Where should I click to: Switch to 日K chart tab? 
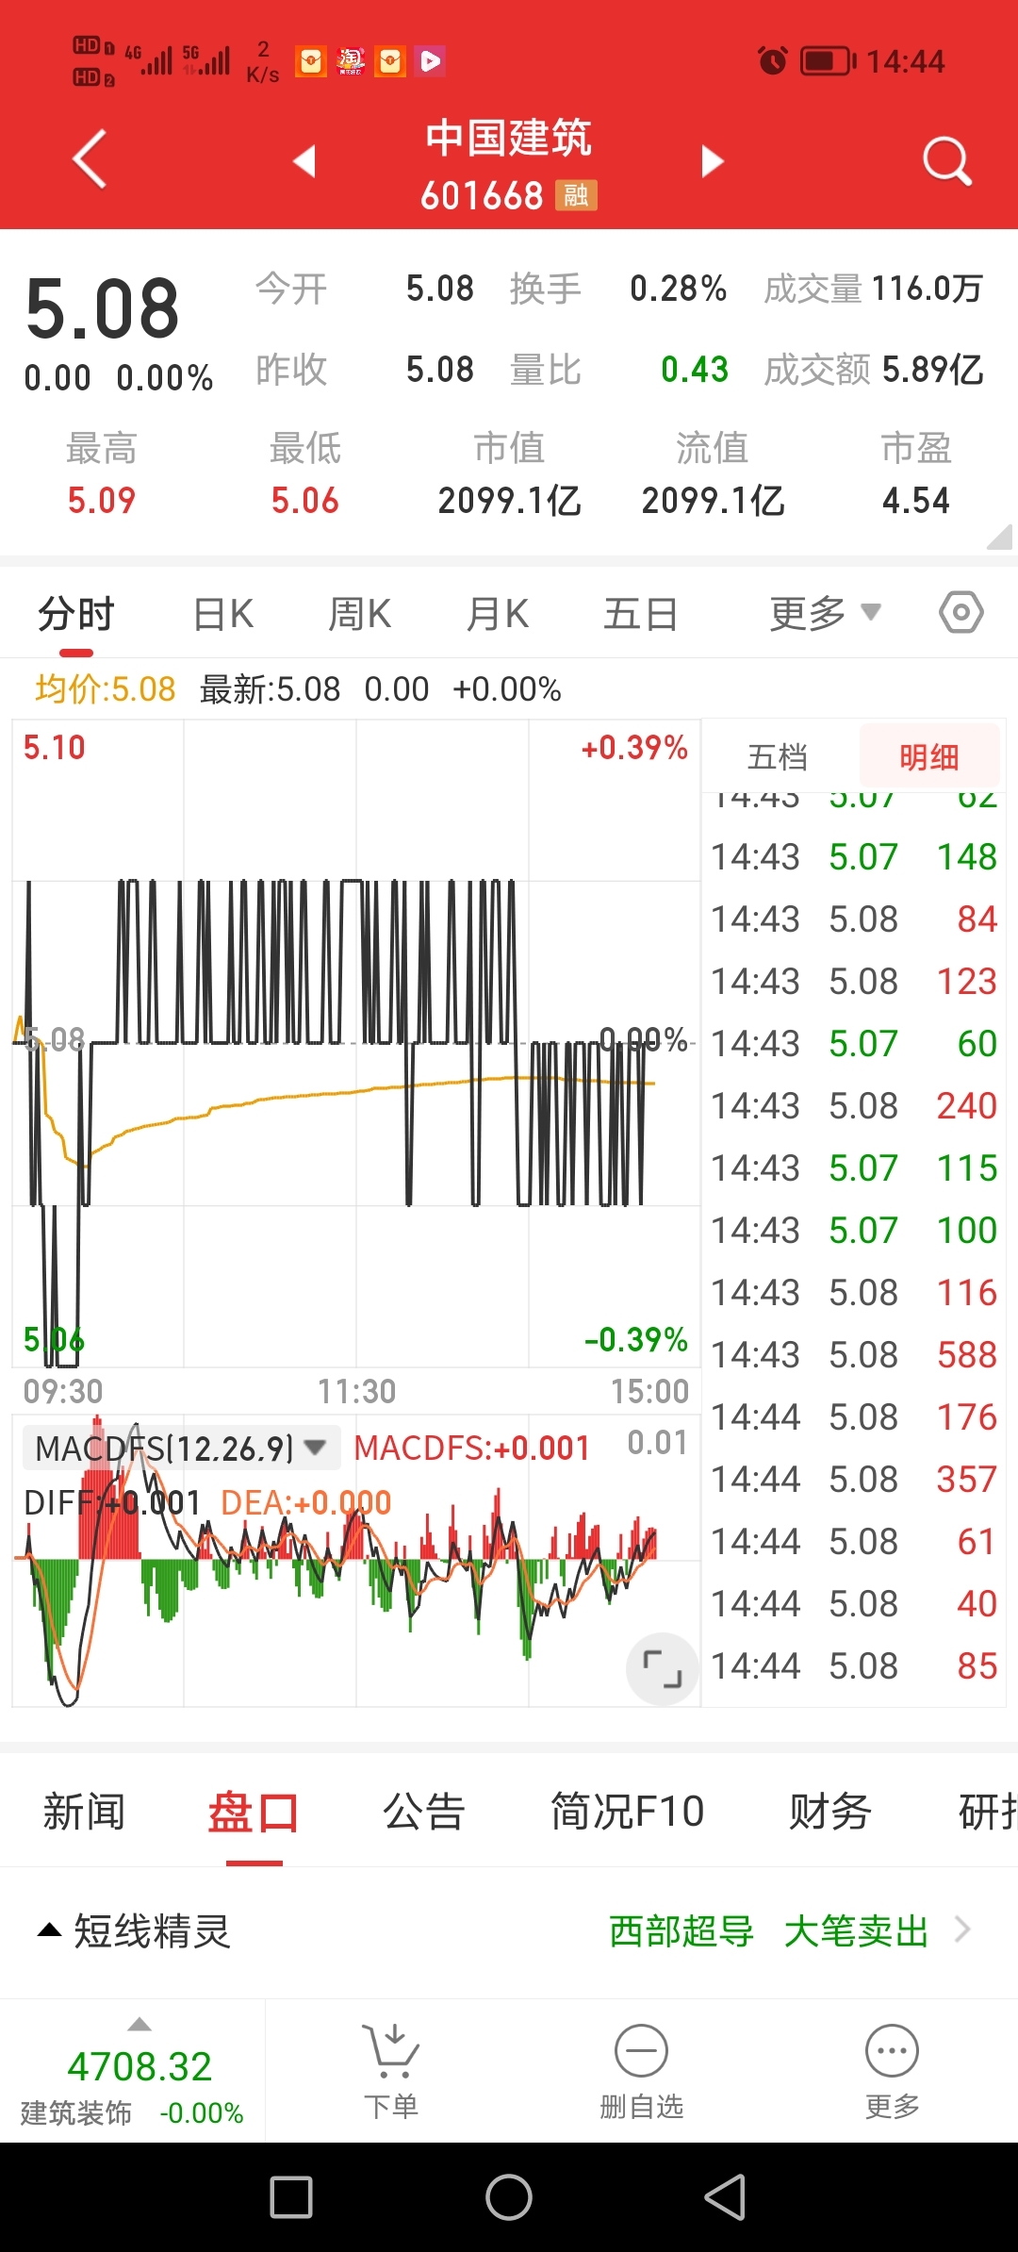click(x=223, y=614)
